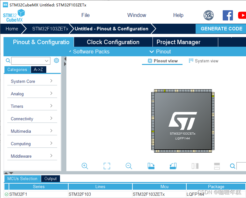Click the GENERATE CODE button

point(221,28)
